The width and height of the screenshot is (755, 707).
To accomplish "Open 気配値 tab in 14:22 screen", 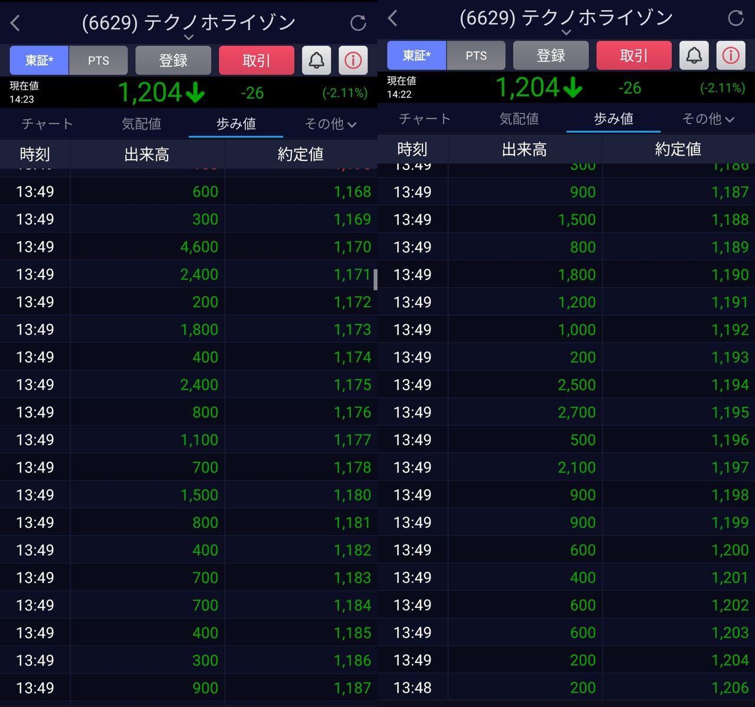I will click(519, 119).
